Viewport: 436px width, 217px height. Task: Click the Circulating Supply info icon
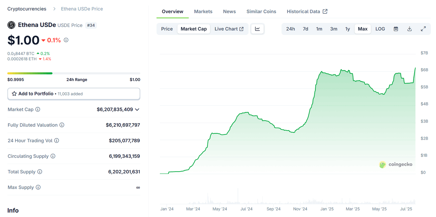(x=53, y=156)
